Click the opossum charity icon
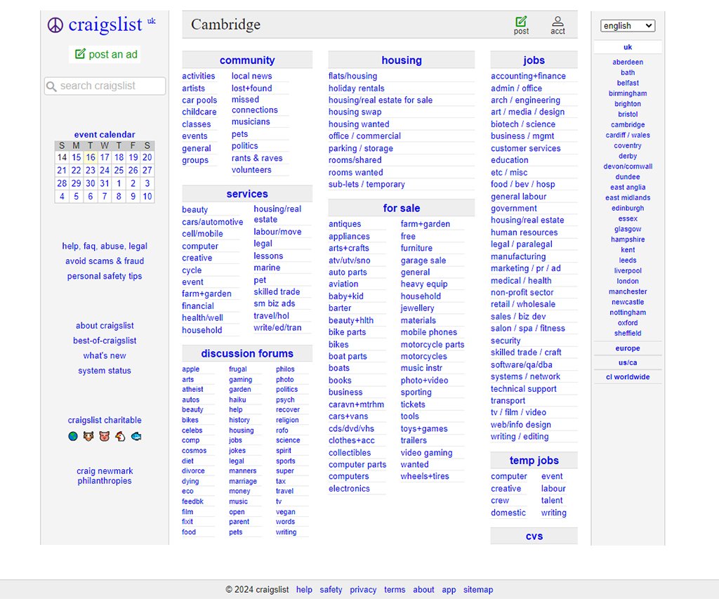 [x=88, y=436]
